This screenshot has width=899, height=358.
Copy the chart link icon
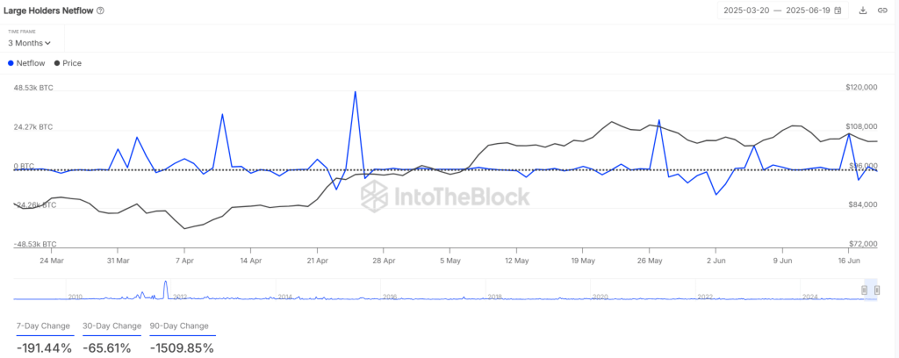[x=882, y=11]
